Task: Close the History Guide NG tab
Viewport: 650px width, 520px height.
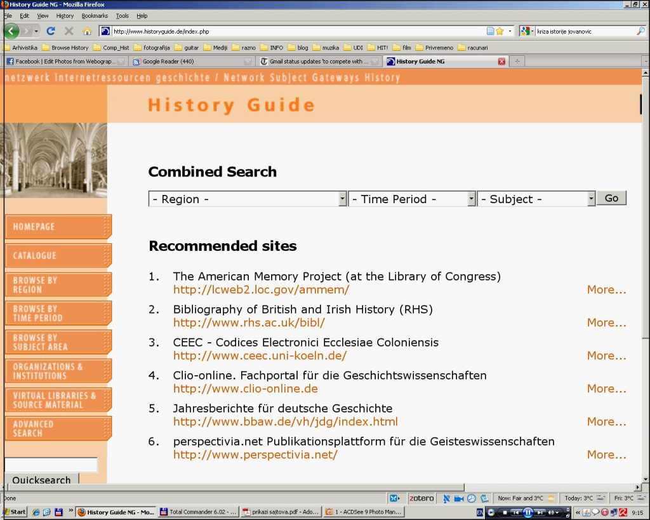Action: tap(501, 62)
